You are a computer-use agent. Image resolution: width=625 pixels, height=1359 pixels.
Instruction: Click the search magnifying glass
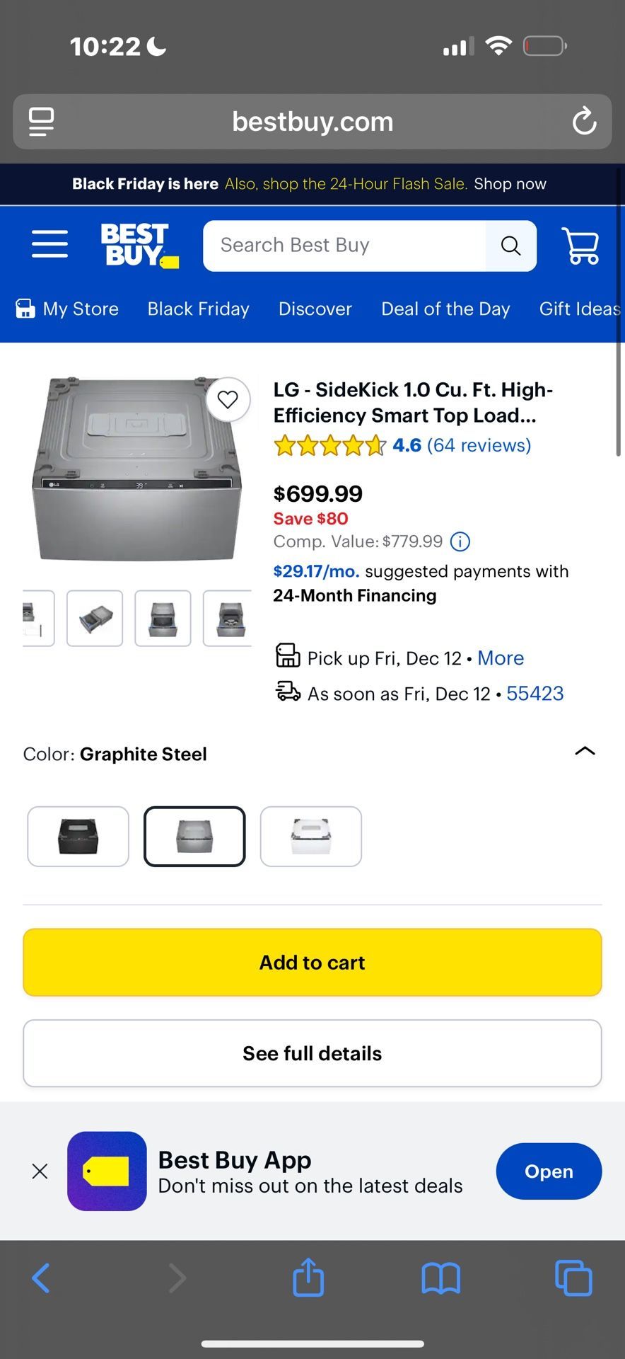click(x=510, y=246)
